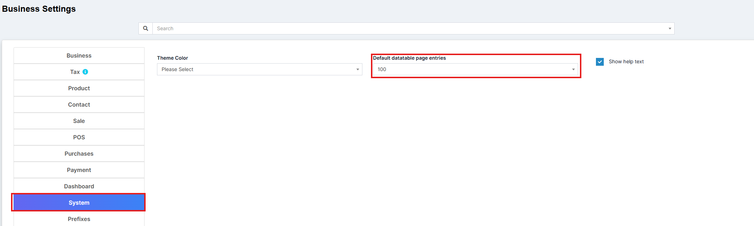Open the Prefixes settings tab
The image size is (754, 226).
pyautogui.click(x=79, y=219)
